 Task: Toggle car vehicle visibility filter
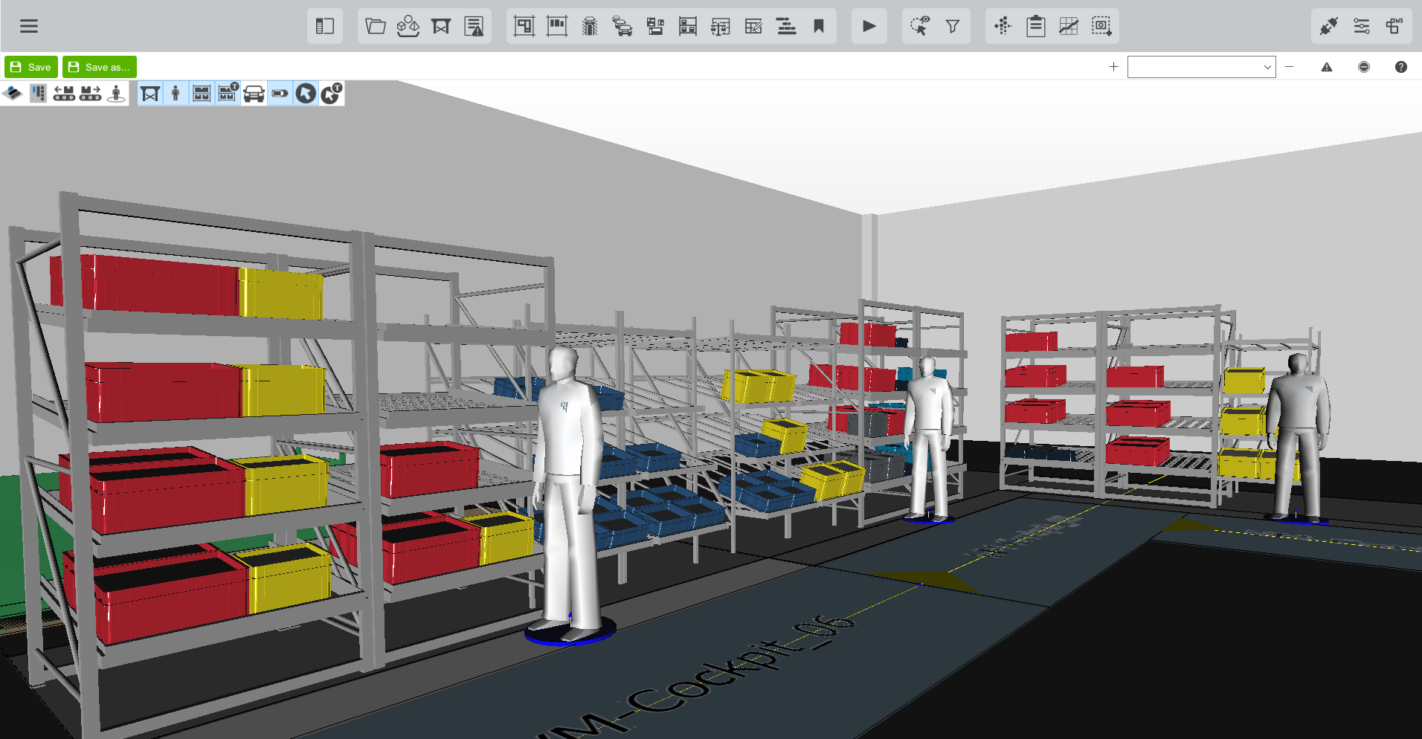tap(254, 94)
